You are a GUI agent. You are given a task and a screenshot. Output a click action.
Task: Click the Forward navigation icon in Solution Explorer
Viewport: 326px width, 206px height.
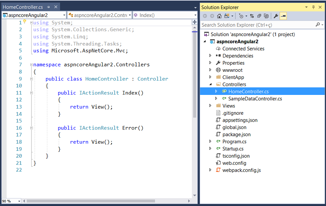pos(212,16)
